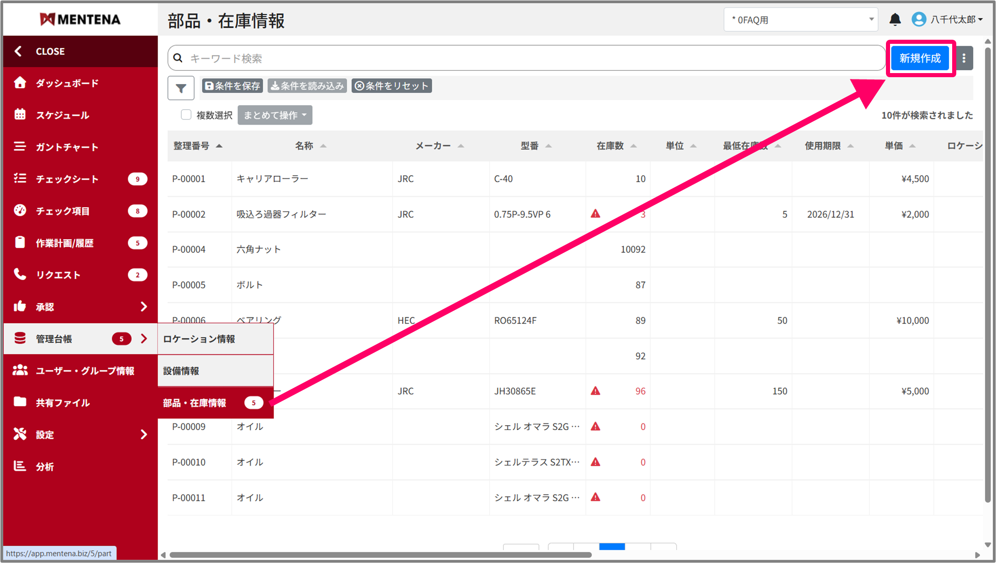Click the horizontal scrollbar at bottom
Image resolution: width=996 pixels, height=563 pixels.
[x=380, y=555]
